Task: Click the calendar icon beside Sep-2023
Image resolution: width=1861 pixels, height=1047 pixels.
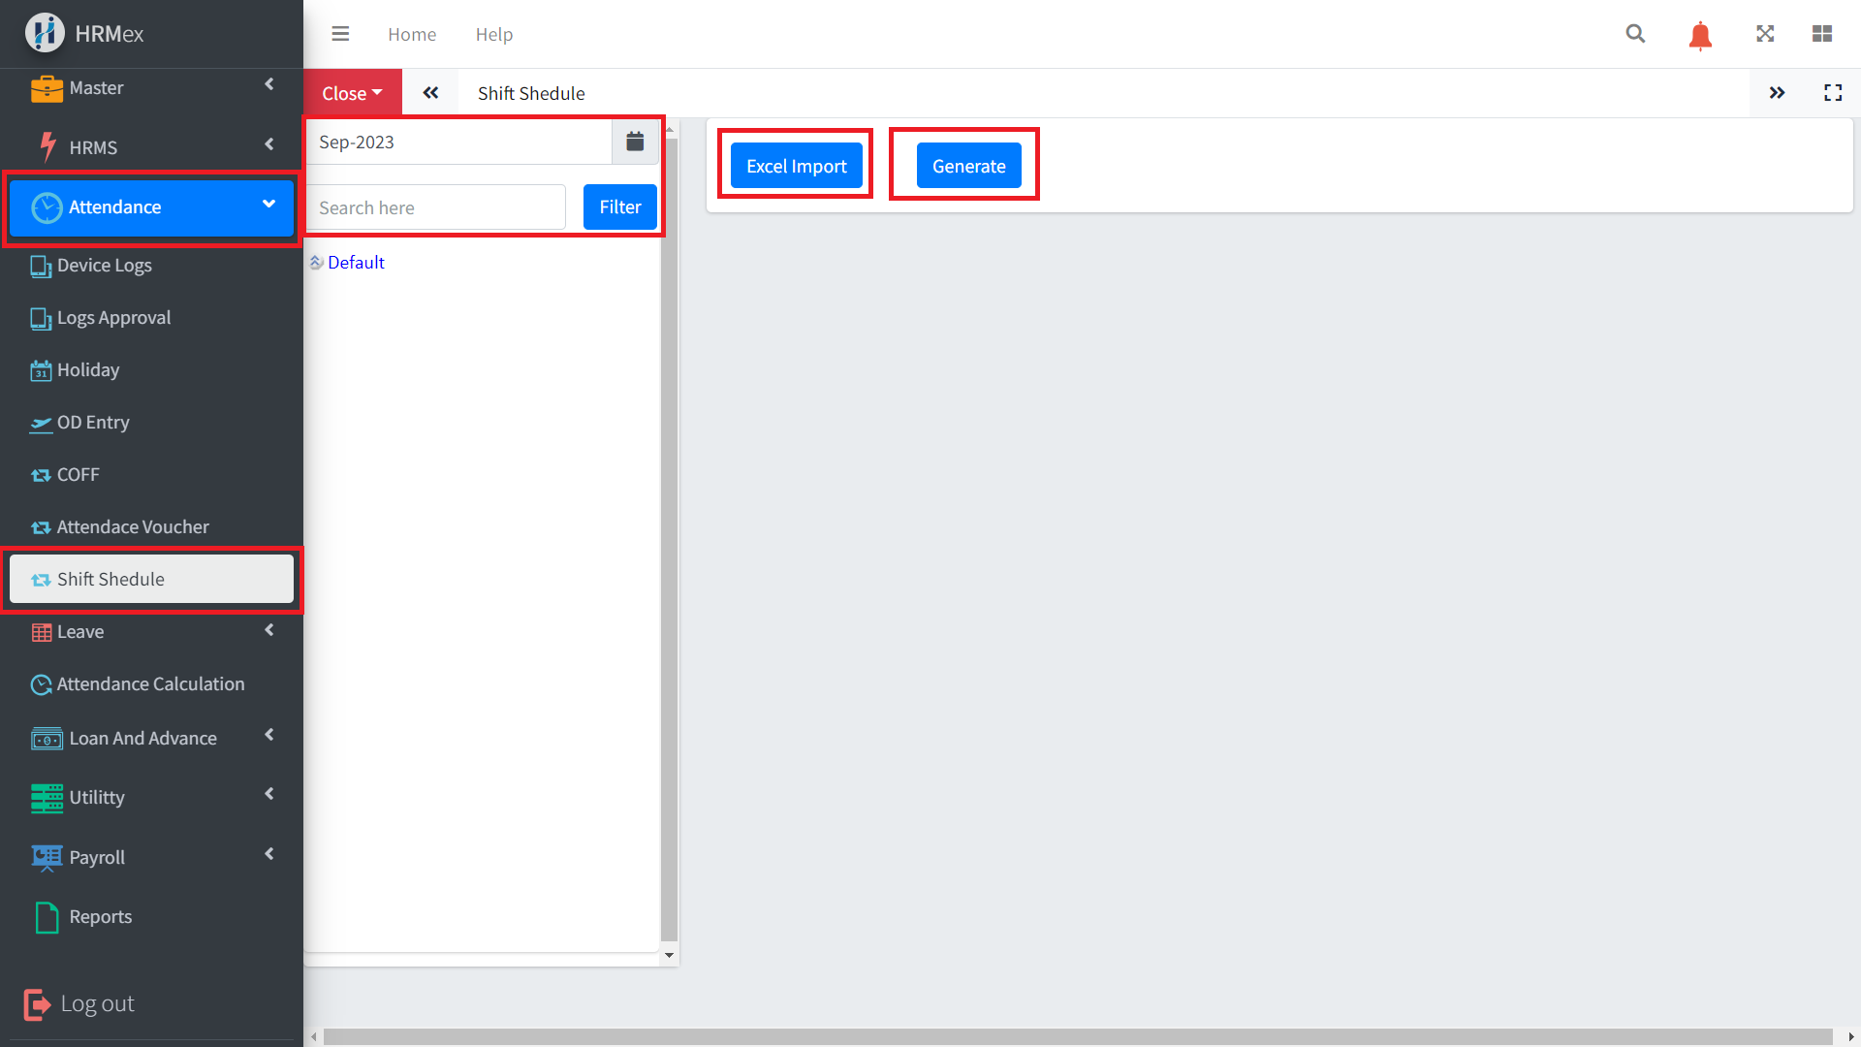Action: [x=635, y=142]
